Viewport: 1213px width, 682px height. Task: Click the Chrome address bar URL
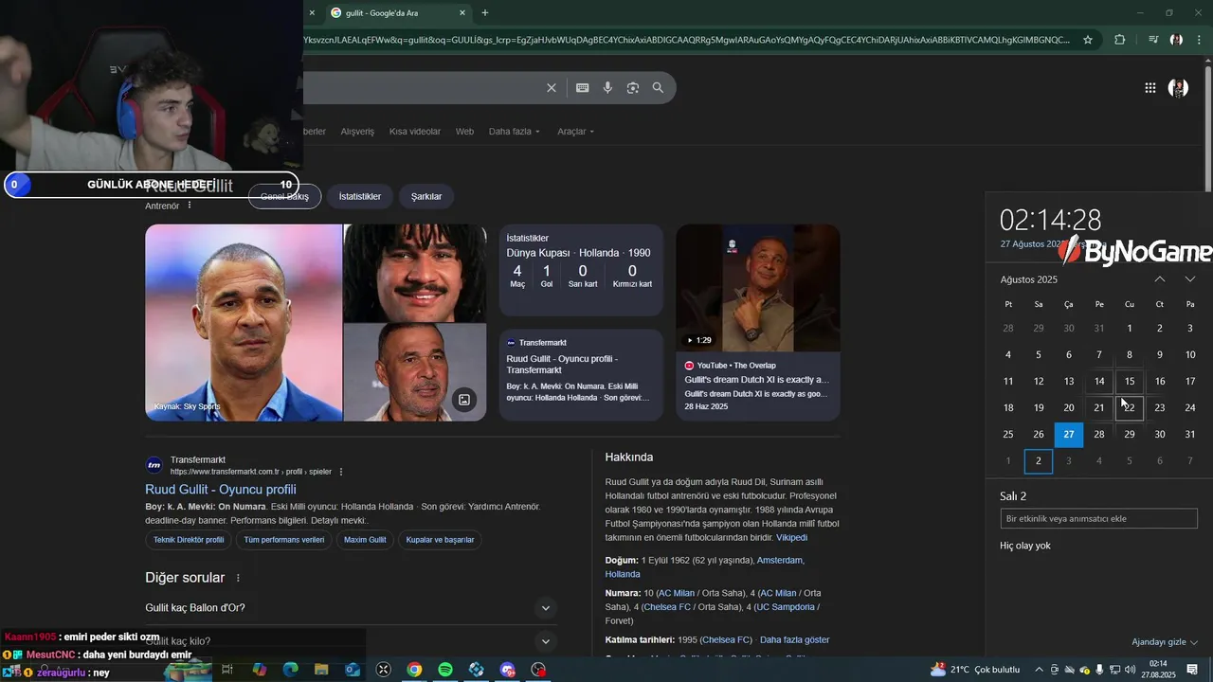click(x=687, y=40)
